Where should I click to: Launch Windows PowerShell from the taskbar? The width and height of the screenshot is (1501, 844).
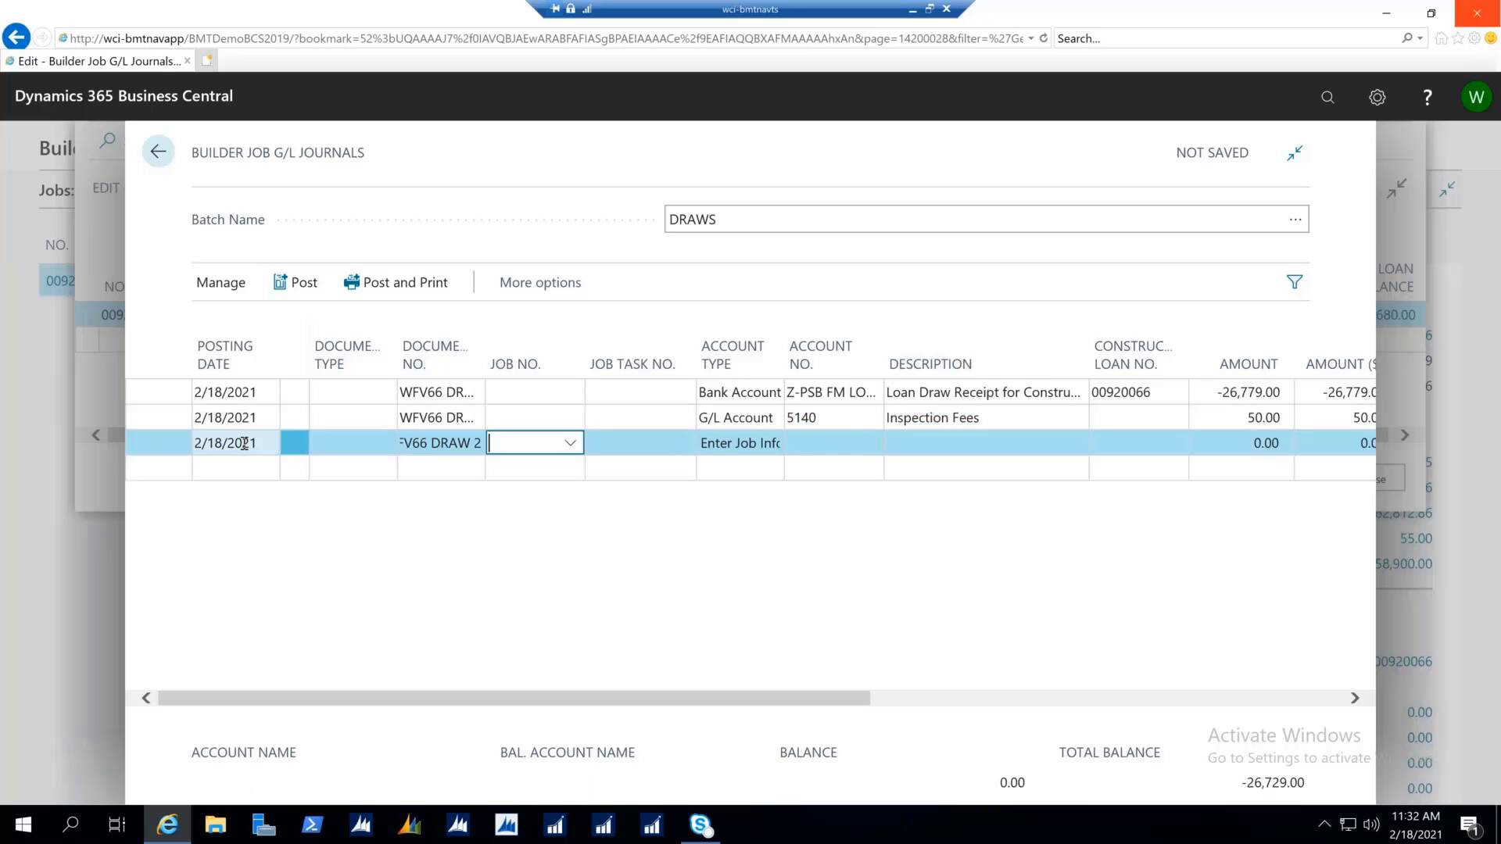(312, 824)
